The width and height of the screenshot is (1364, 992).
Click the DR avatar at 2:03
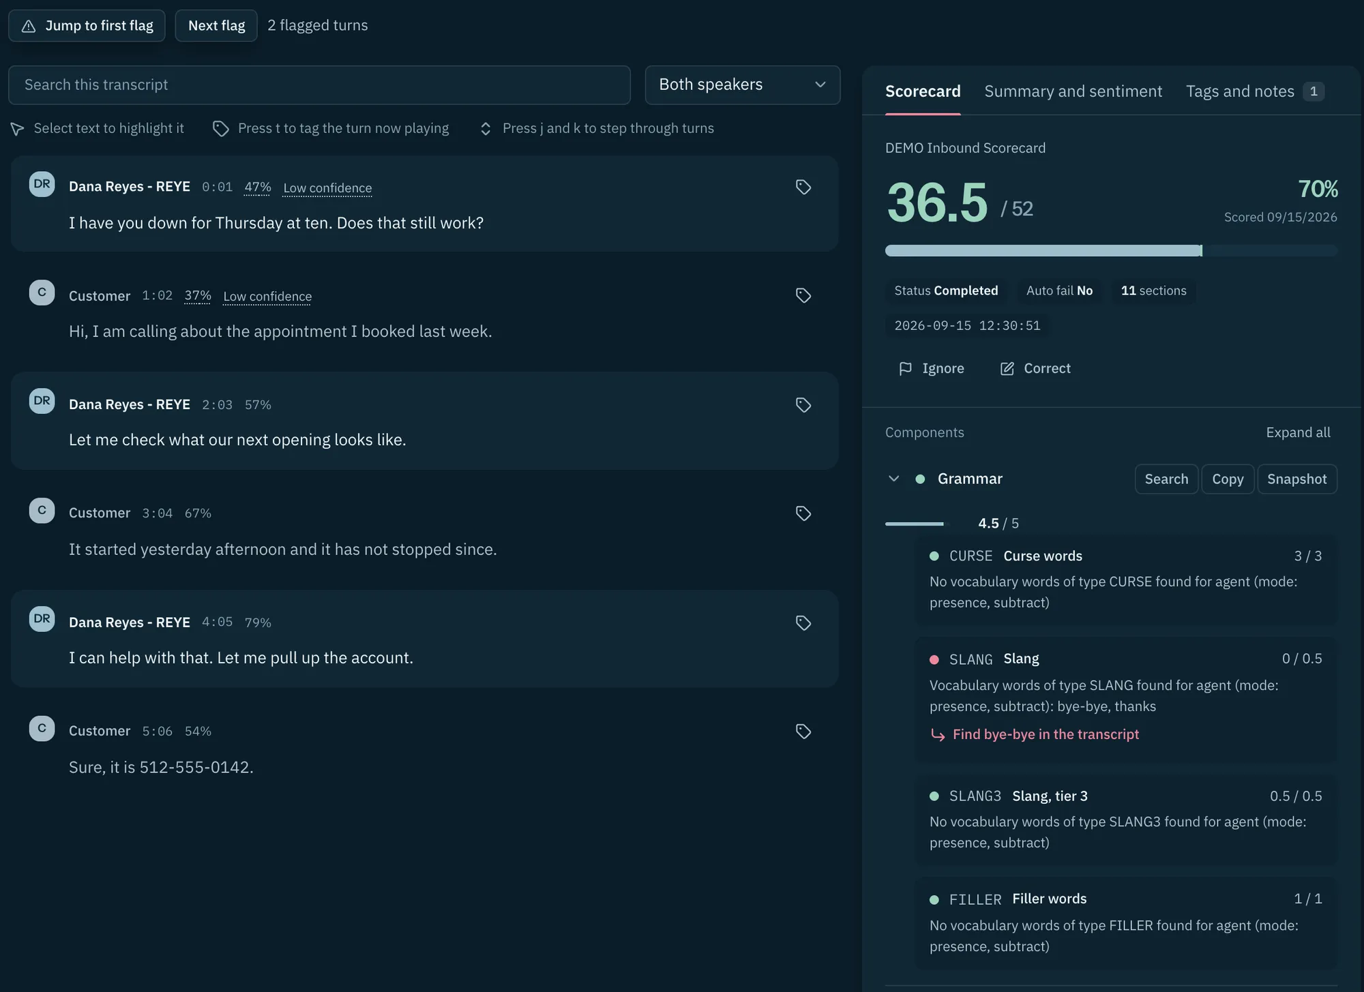coord(42,401)
